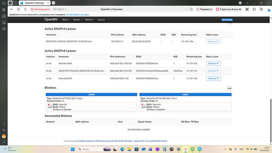This screenshot has height=153, width=272.
Task: Open Calculator from the taskbar
Action: click(x=164, y=149)
